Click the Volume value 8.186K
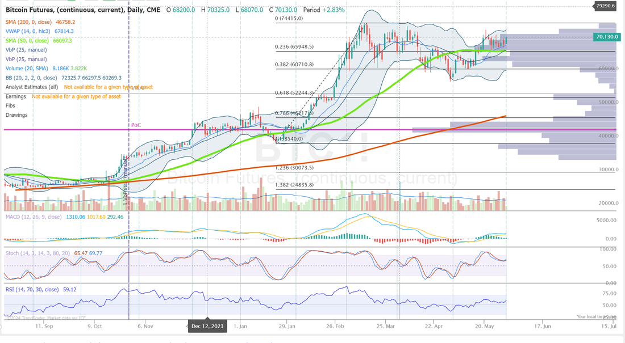Image resolution: width=625 pixels, height=343 pixels. [x=61, y=69]
